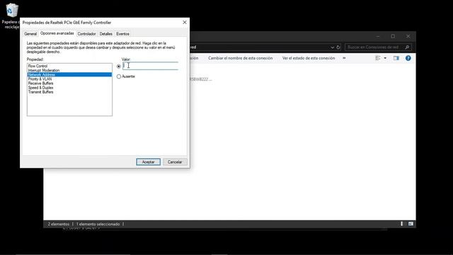
Task: Click the search magnifier in Network Connections
Action: [407, 47]
